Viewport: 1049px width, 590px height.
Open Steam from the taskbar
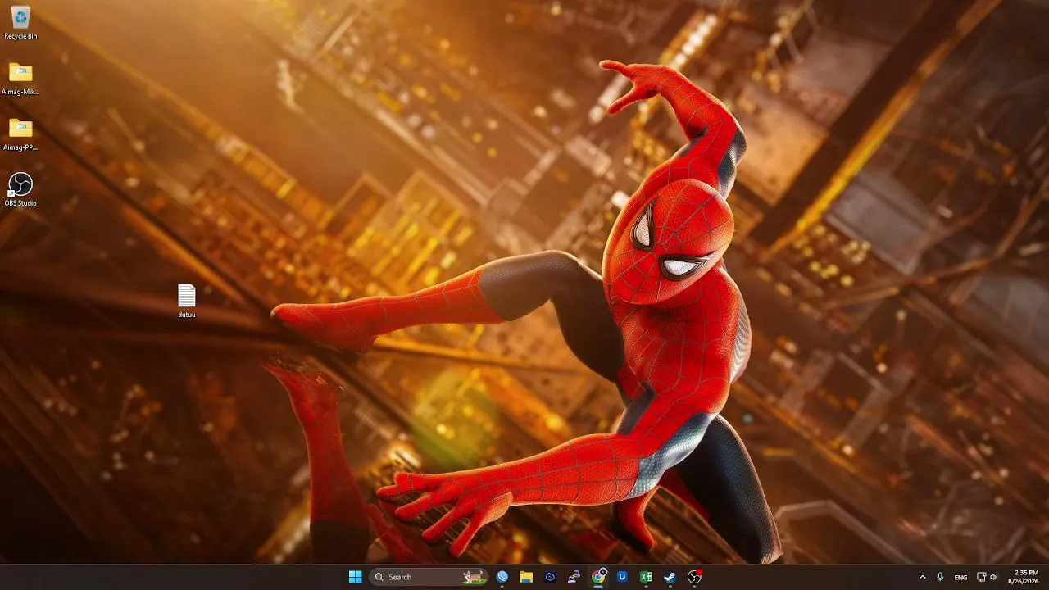[670, 577]
